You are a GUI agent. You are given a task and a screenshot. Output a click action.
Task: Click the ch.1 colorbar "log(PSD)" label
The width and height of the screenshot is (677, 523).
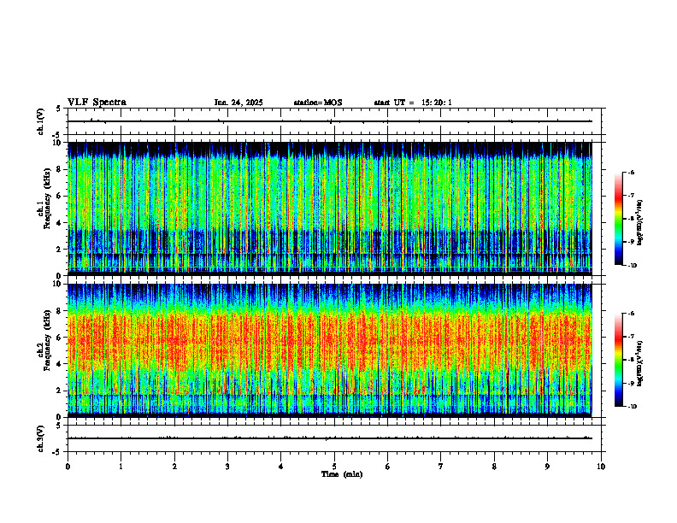tap(640, 223)
